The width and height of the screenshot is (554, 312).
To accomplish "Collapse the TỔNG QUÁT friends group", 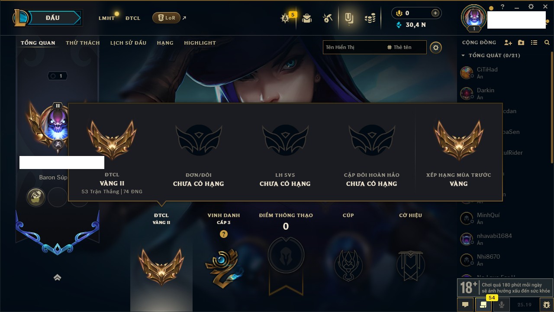I will click(463, 55).
